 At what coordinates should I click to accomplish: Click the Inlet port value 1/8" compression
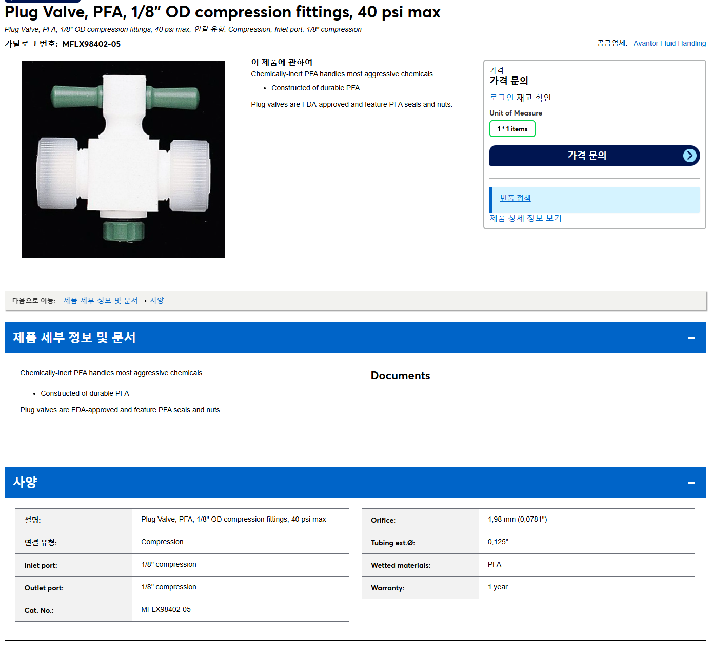(169, 565)
